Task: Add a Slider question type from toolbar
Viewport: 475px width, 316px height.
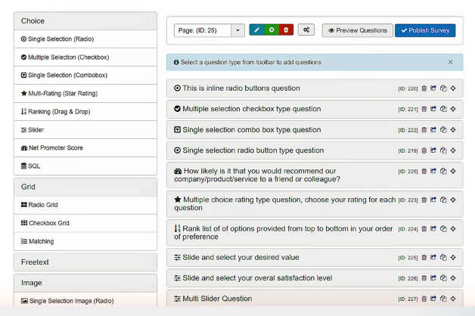Action: pyautogui.click(x=85, y=130)
